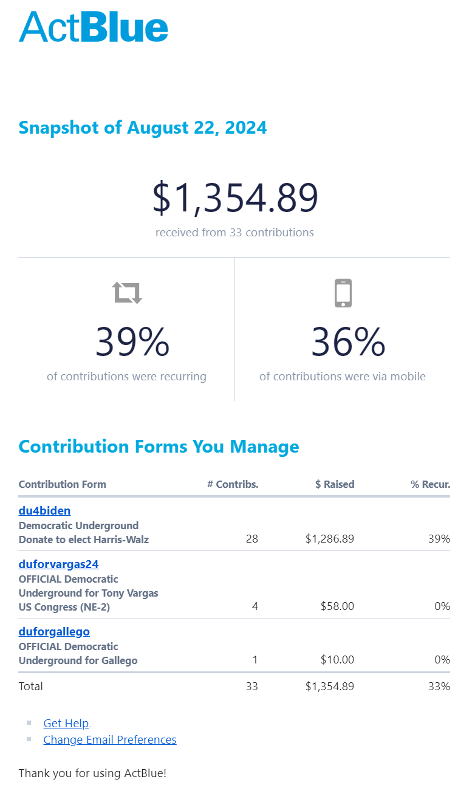458x788 pixels.
Task: Click the $ Raised column header
Action: tap(335, 485)
